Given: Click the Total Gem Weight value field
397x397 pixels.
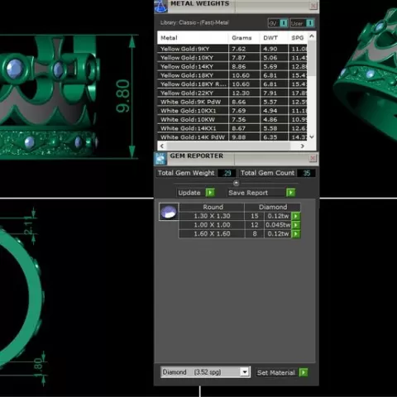Looking at the screenshot, I should coord(227,173).
